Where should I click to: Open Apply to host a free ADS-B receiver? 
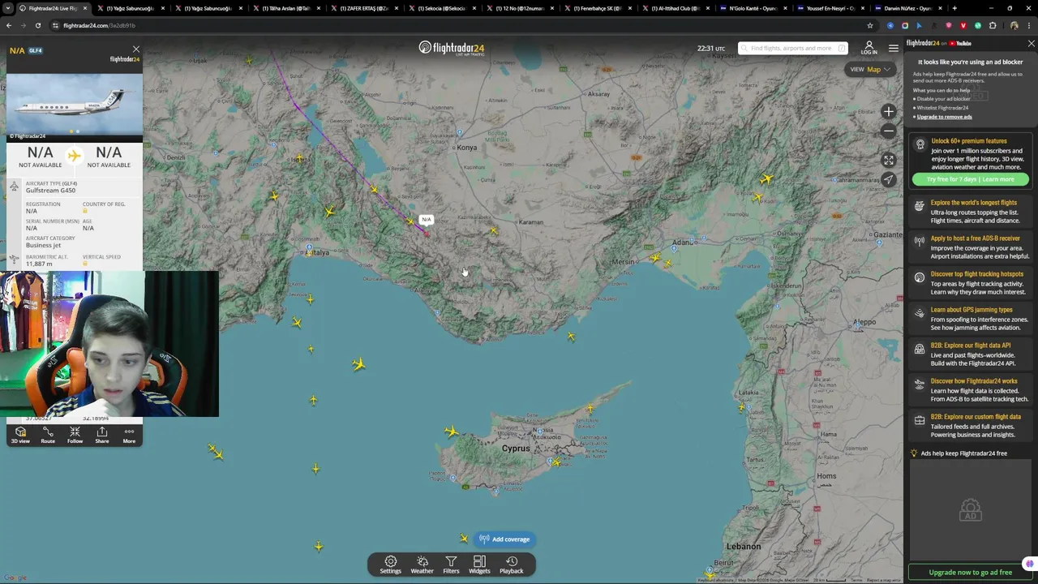tap(972, 247)
